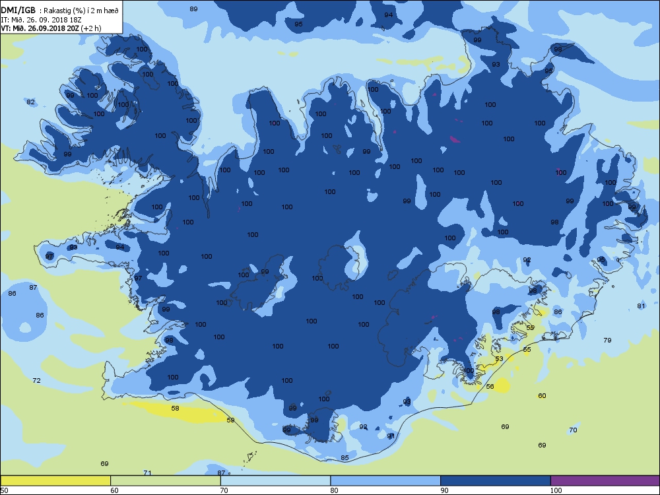Click the humidity value "82" west of Westfjords
The height and width of the screenshot is (495, 660).
pyautogui.click(x=31, y=102)
